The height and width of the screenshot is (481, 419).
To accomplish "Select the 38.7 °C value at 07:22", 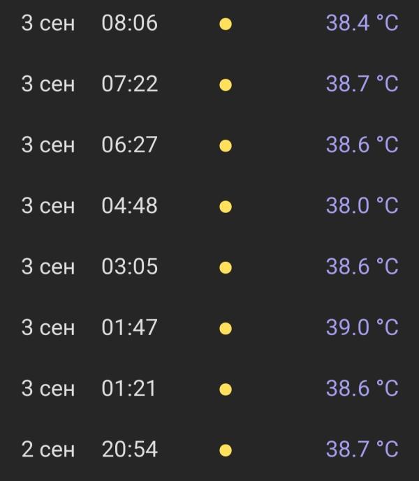I will 362,84.
